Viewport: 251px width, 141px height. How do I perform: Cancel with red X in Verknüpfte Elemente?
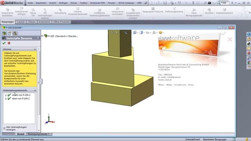coord(9,43)
